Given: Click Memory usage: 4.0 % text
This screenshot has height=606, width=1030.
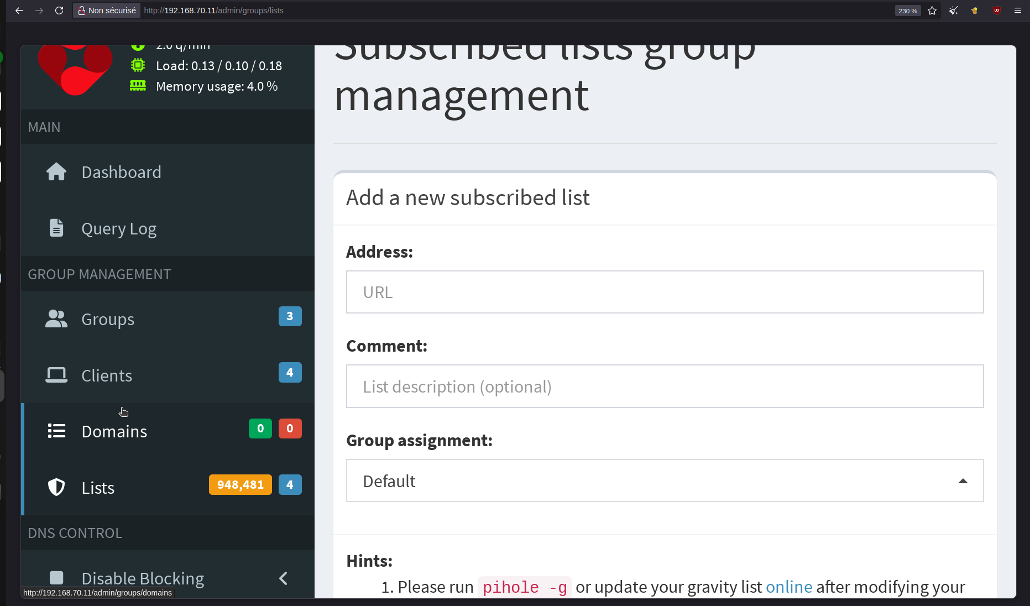Looking at the screenshot, I should click(217, 86).
